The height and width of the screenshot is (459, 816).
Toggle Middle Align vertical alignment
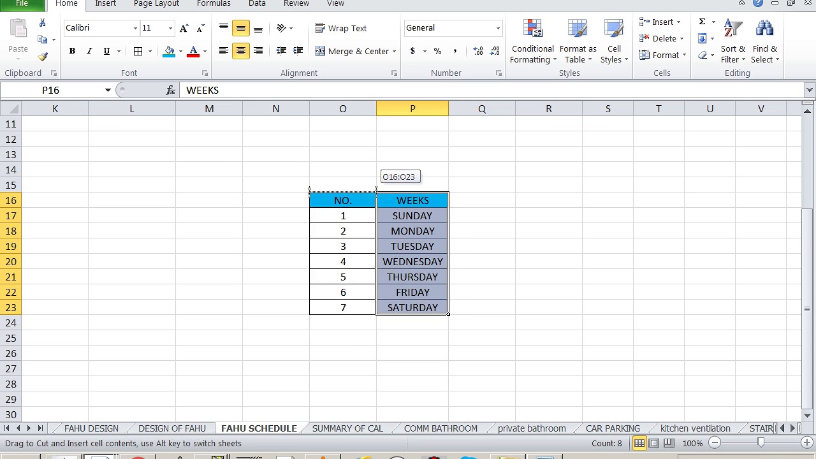click(x=241, y=28)
